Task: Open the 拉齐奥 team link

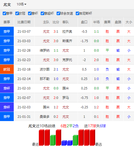Action: coord(67,32)
